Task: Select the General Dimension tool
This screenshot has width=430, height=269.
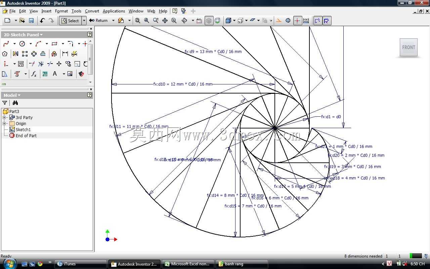Action: tap(65, 54)
